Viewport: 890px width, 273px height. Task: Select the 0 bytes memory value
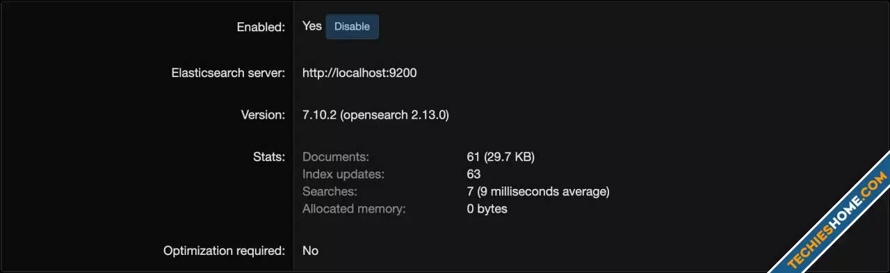click(487, 208)
